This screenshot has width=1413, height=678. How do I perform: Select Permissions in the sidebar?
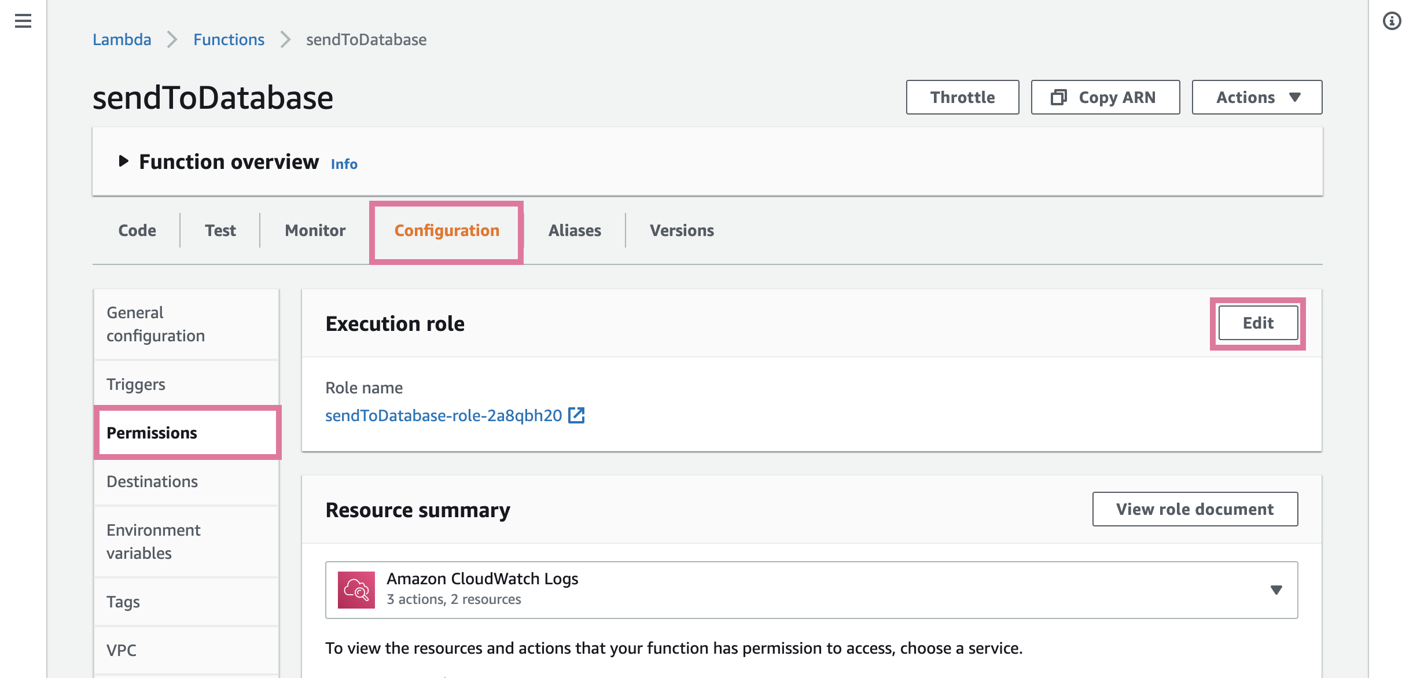186,433
